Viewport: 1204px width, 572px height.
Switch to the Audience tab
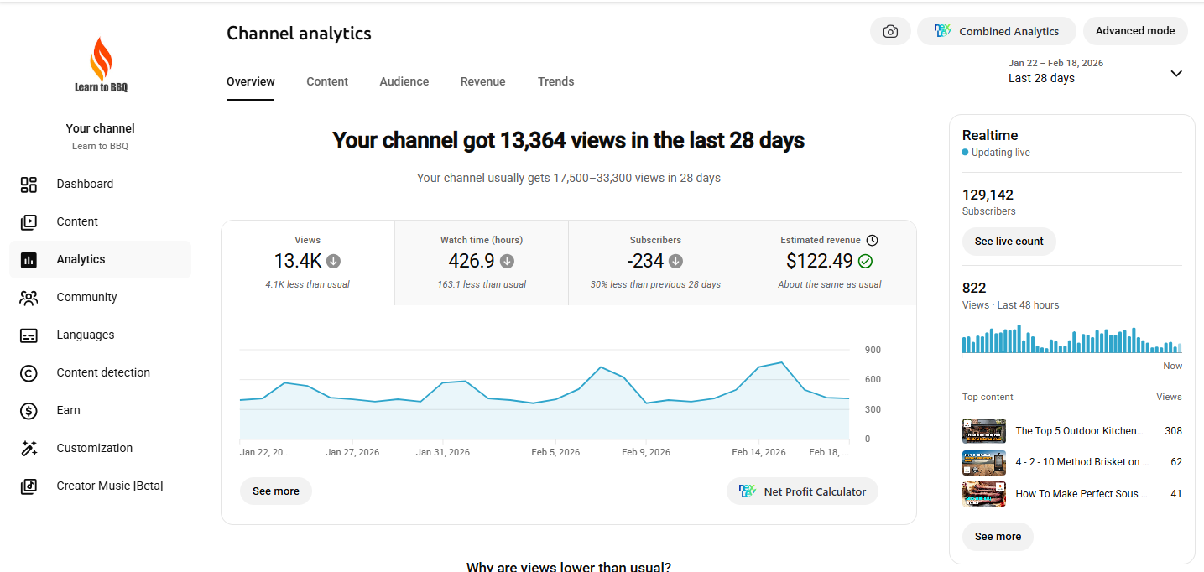pos(404,81)
